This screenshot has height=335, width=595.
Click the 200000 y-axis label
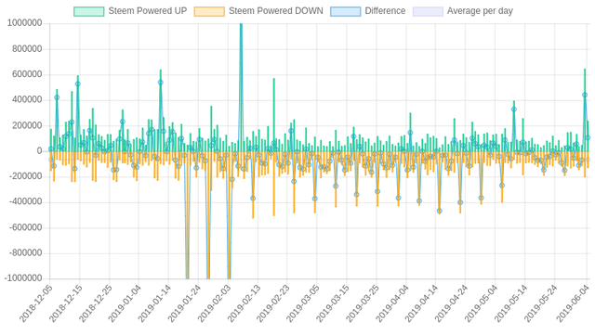[x=27, y=125]
